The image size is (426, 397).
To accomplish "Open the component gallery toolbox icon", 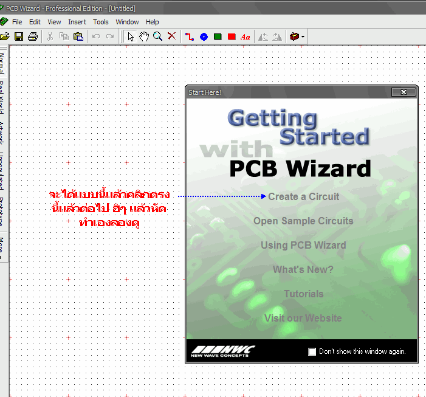I will coord(295,36).
